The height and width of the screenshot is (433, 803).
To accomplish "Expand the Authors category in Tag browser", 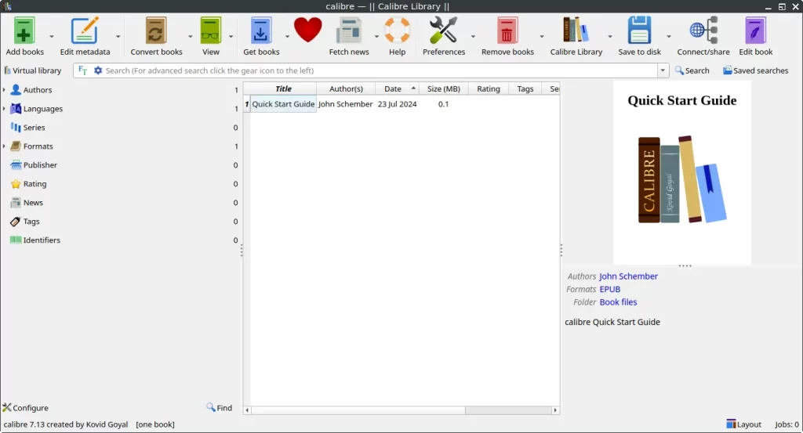I will pos(5,90).
